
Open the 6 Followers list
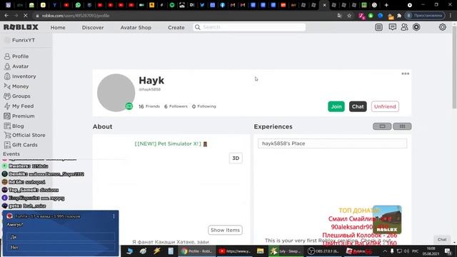coord(176,106)
